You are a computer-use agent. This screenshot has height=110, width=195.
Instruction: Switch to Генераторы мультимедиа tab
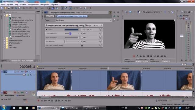[22, 61]
